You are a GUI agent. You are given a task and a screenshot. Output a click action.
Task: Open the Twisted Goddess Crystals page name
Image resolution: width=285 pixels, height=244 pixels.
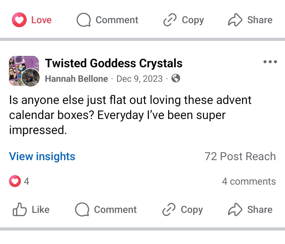coord(114,63)
